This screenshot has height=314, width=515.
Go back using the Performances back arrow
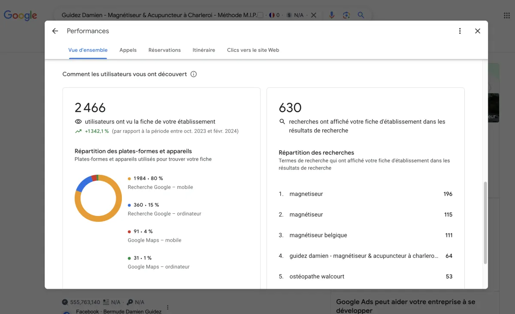tap(55, 31)
